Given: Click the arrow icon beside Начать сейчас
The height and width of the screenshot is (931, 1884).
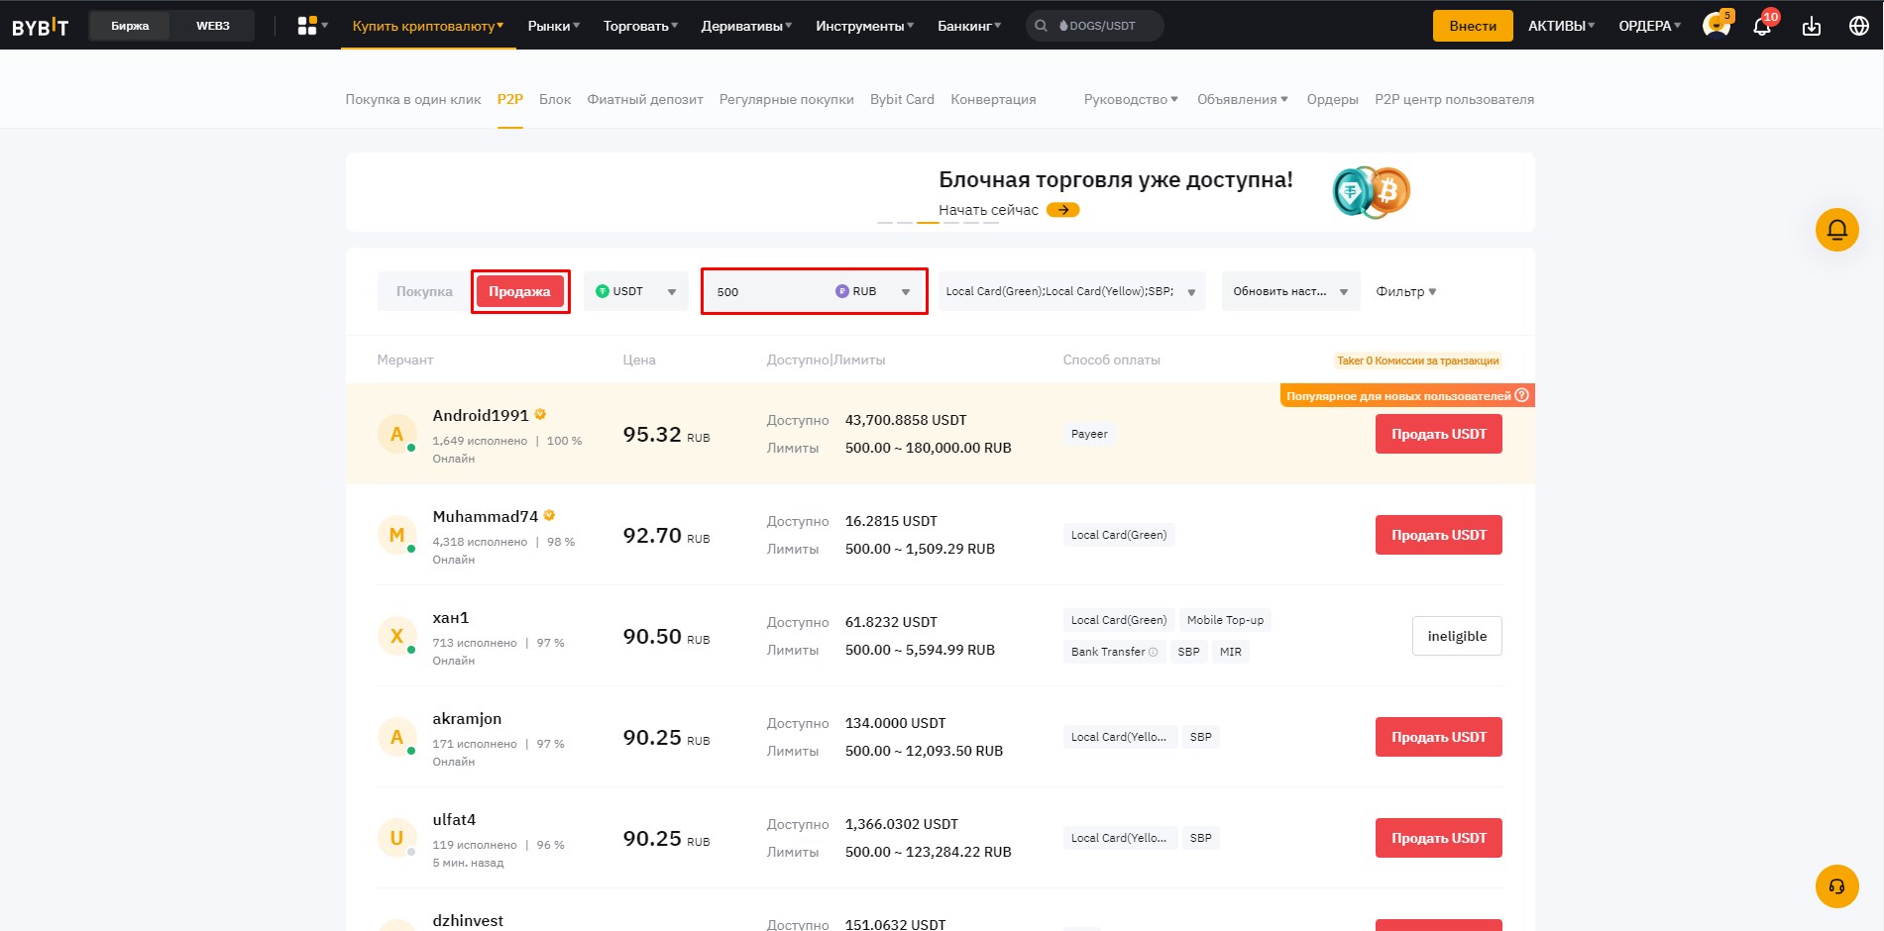Looking at the screenshot, I should click(1062, 210).
